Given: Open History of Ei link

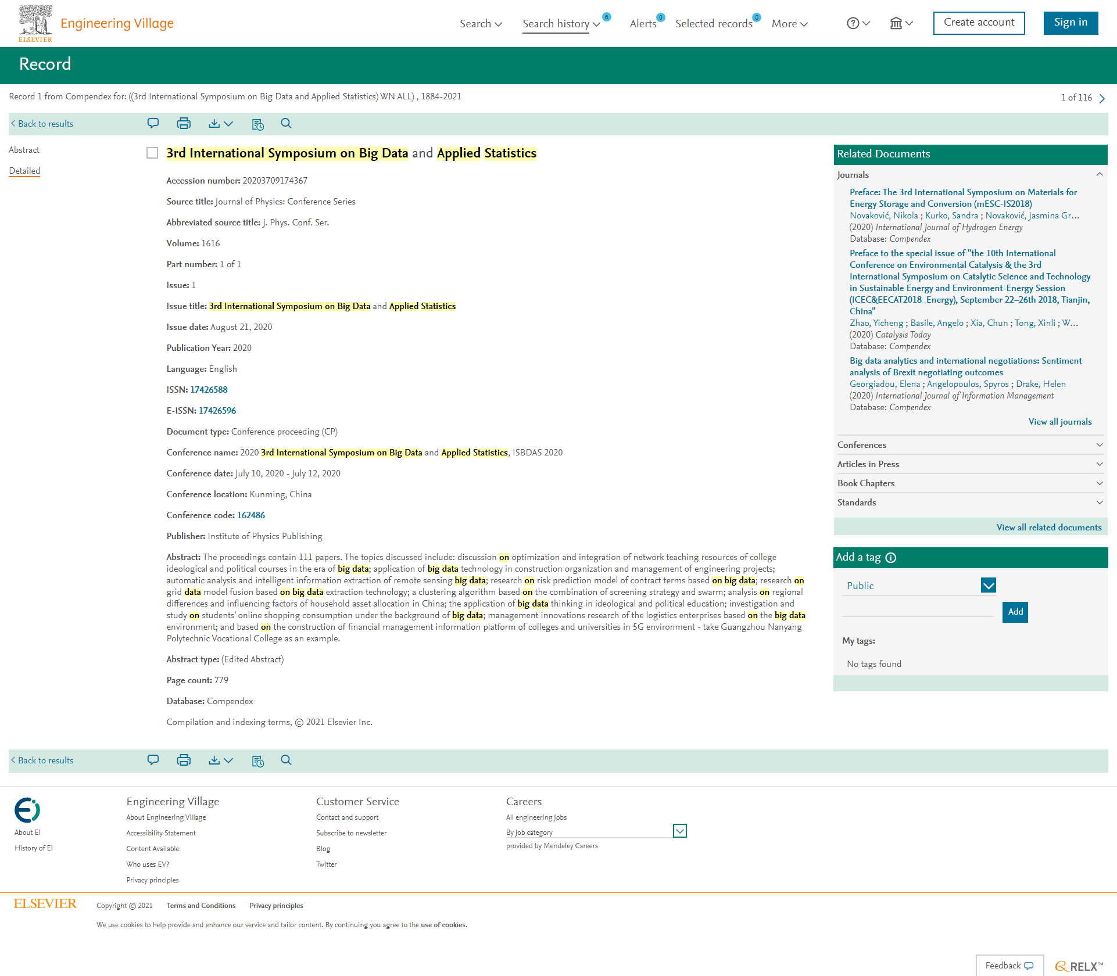Looking at the screenshot, I should coord(34,848).
